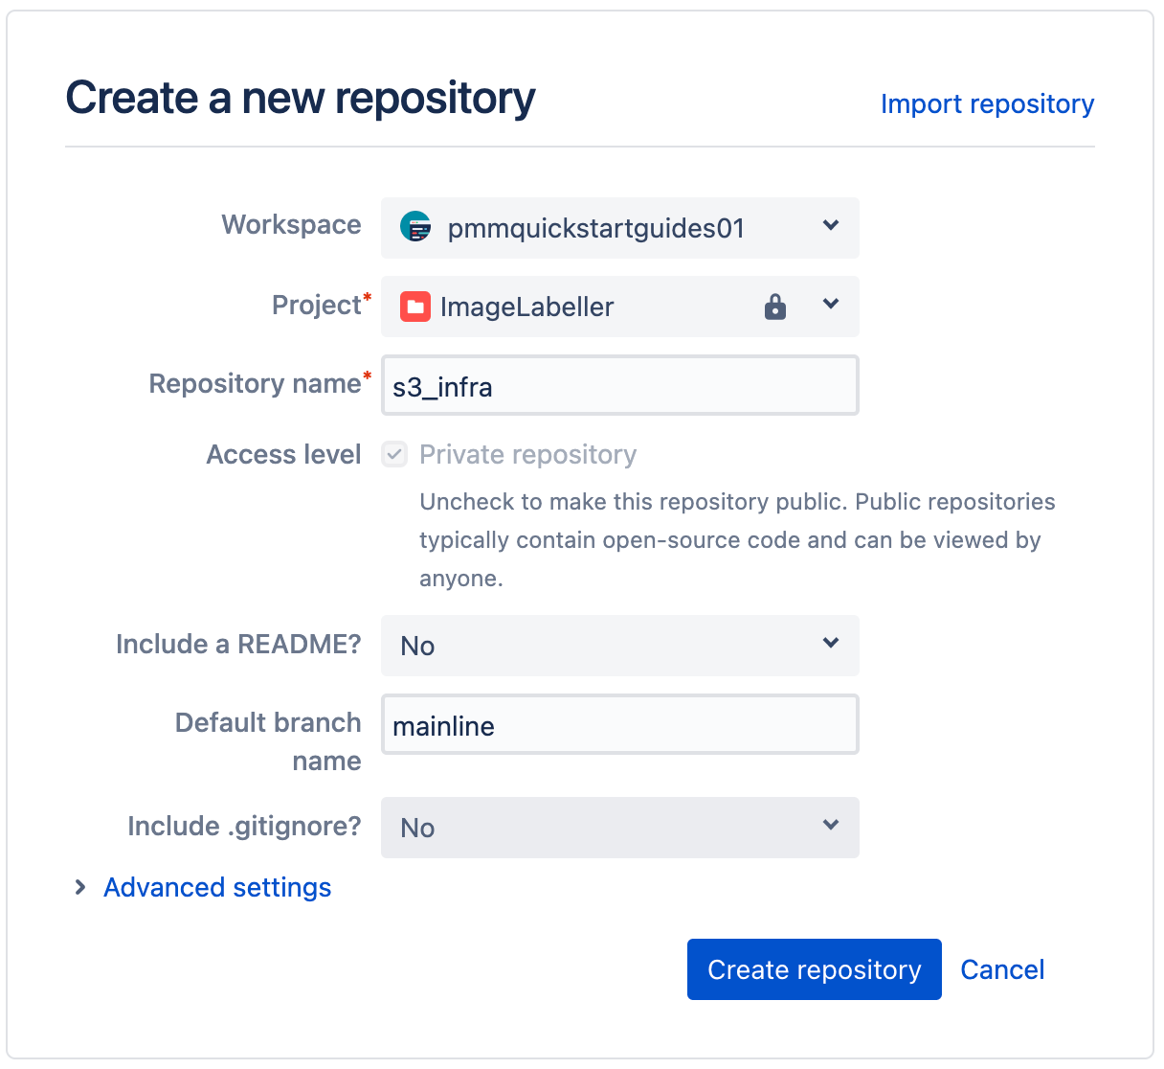The height and width of the screenshot is (1069, 1164).
Task: Open the Import repository link
Action: (987, 103)
